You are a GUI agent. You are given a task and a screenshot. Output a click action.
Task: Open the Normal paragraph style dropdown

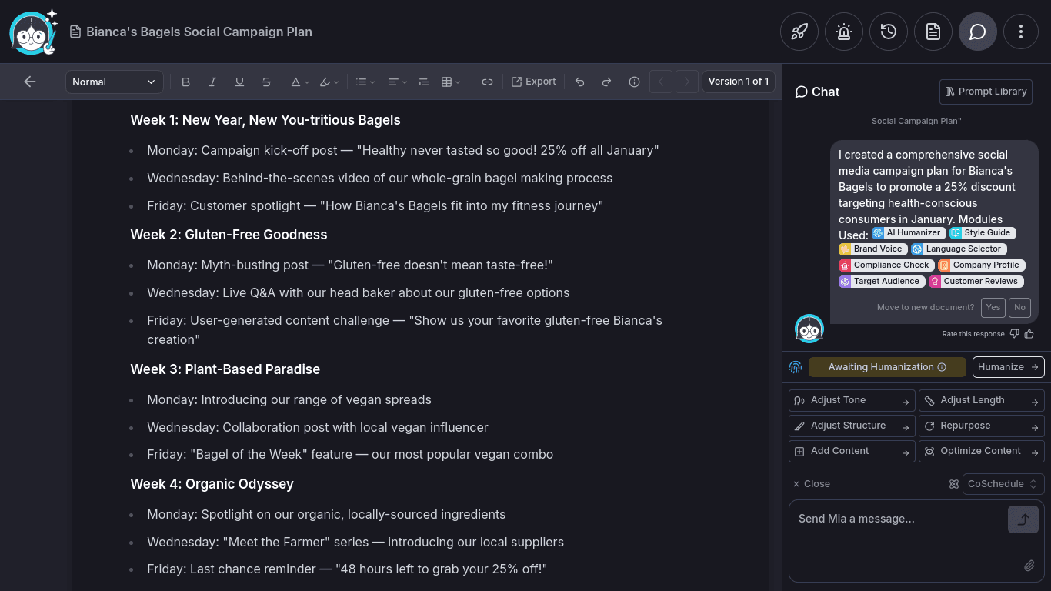click(114, 82)
